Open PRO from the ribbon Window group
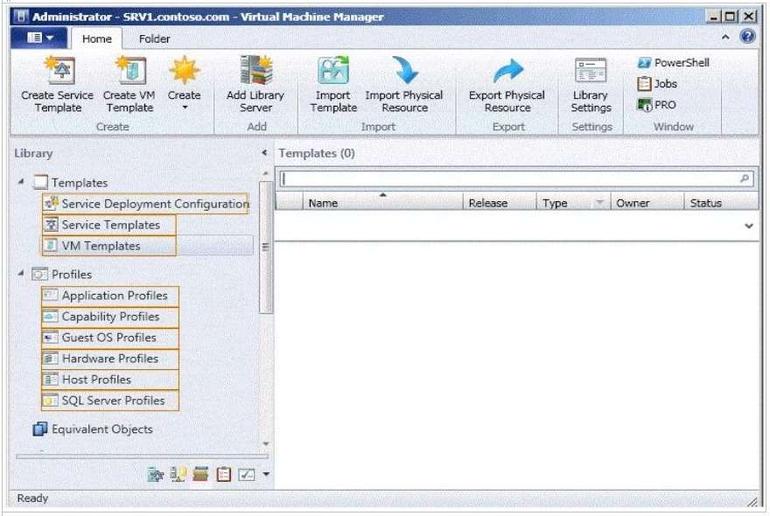This screenshot has width=770, height=516. pos(656,105)
